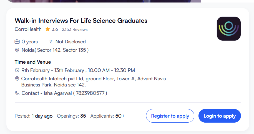Screen dimensions: 254x134
Task: Click the 3.6 rating value
Action: [55, 29]
